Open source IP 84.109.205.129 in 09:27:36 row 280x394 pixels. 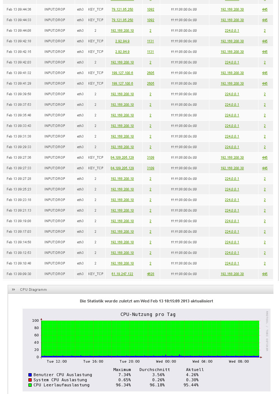click(122, 158)
